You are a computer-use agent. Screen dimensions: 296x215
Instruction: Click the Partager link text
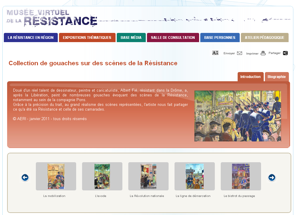coord(274,53)
